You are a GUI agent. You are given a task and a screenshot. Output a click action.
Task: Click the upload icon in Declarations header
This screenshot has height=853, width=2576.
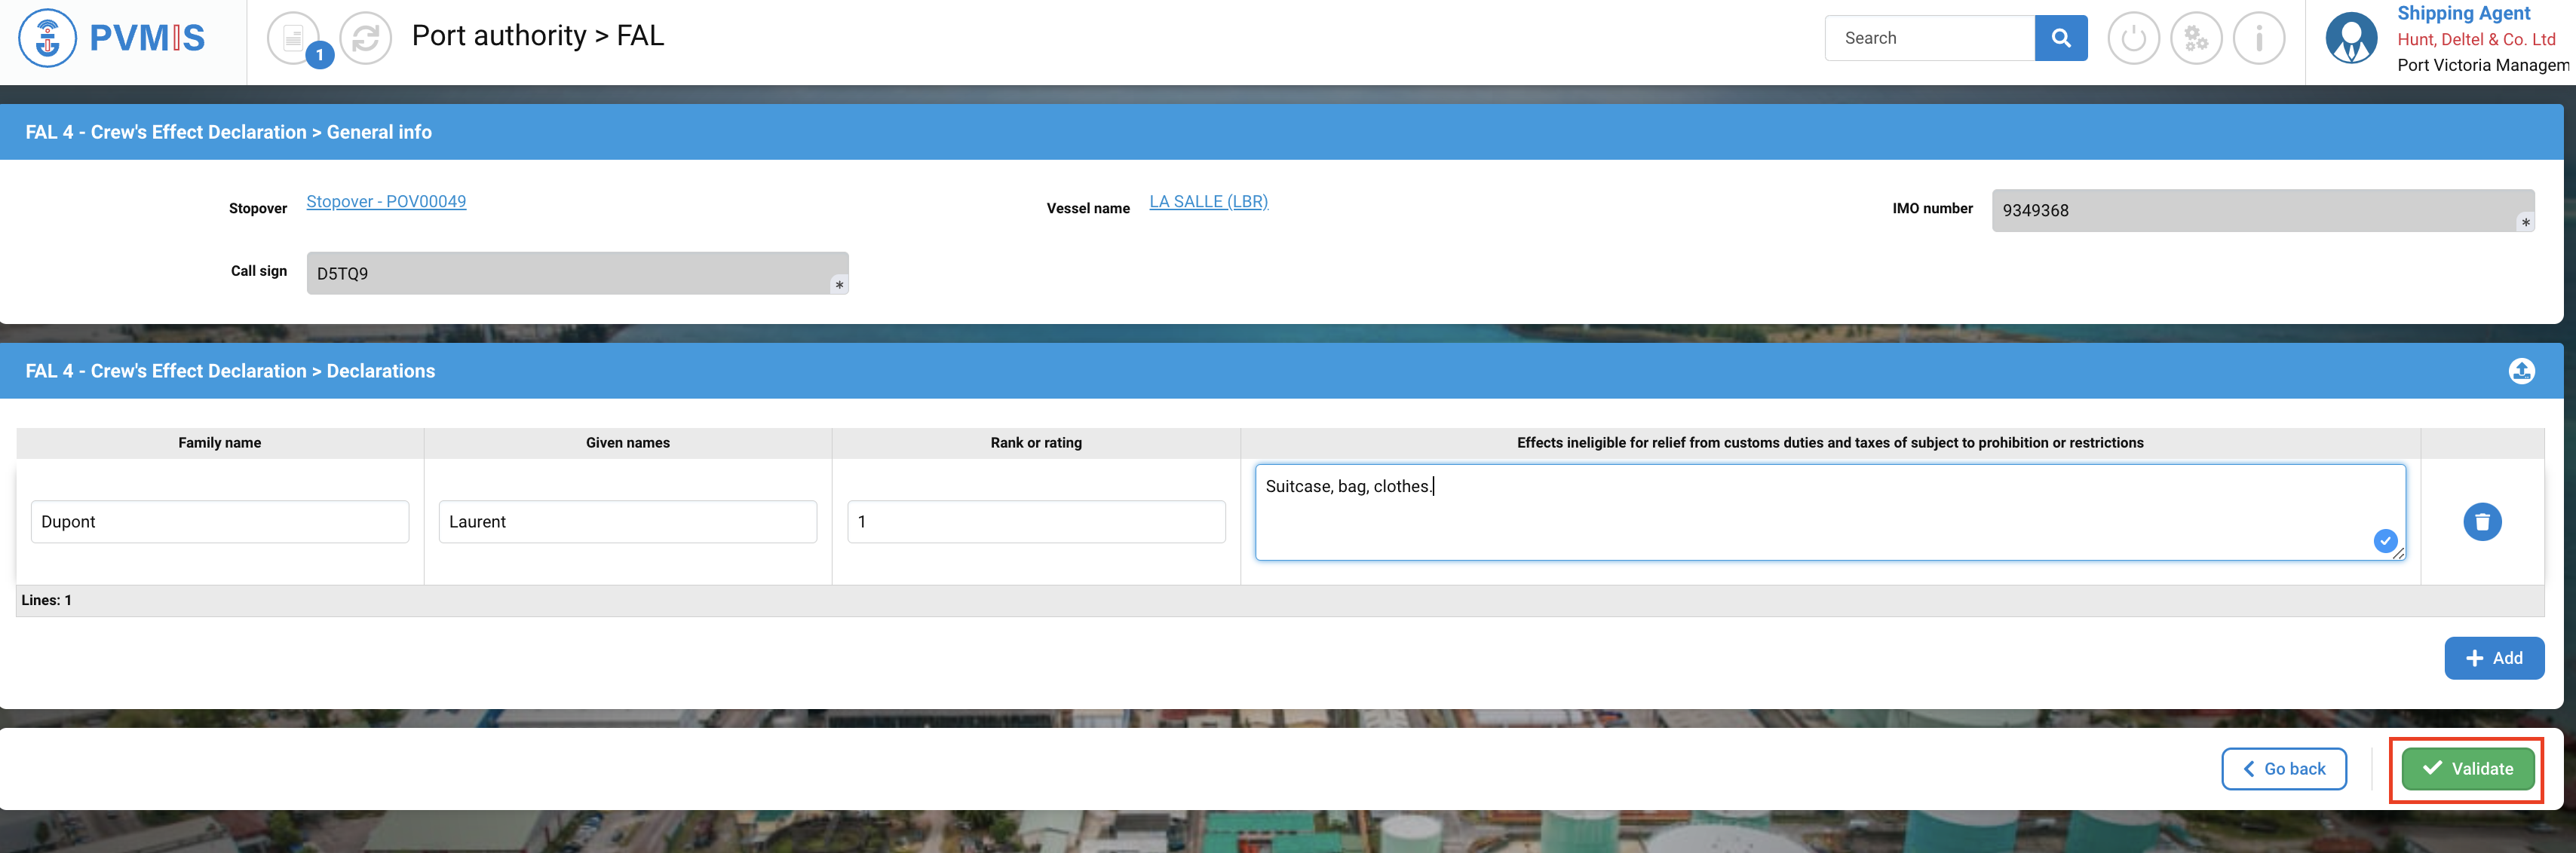[2521, 371]
